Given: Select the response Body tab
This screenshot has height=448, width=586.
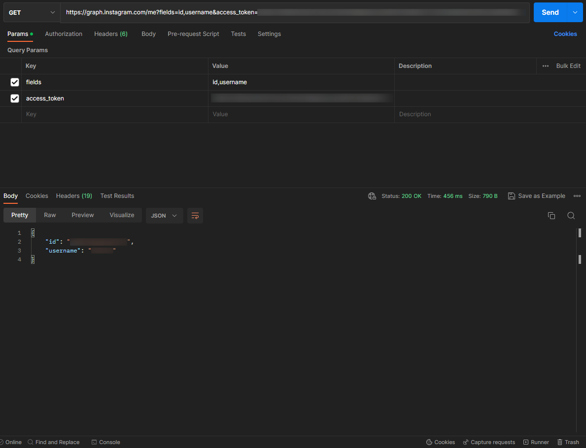Looking at the screenshot, I should pyautogui.click(x=10, y=196).
